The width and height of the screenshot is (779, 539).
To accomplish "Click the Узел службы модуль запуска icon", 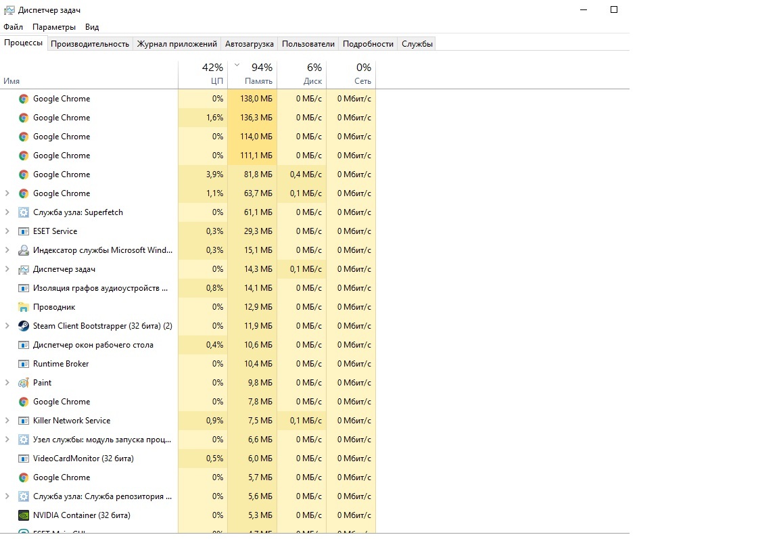I will tap(24, 440).
